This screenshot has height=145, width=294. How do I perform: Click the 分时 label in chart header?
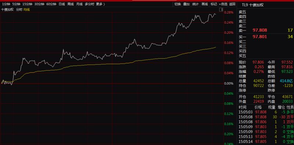tap(19, 10)
